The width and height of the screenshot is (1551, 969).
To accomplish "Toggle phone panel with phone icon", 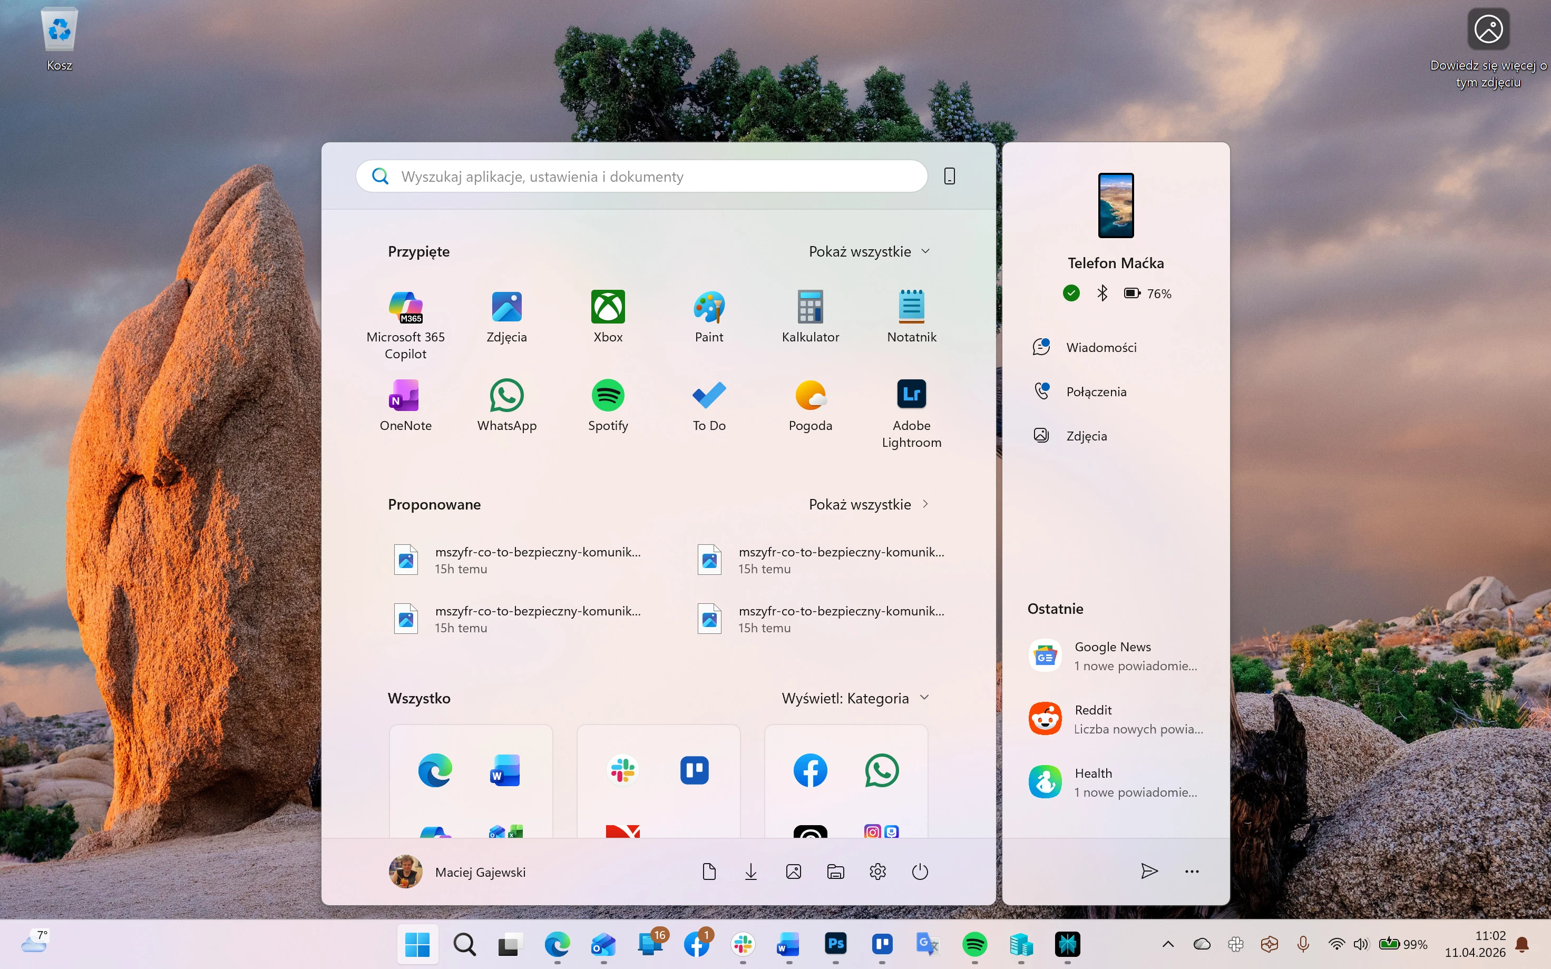I will coord(950,176).
